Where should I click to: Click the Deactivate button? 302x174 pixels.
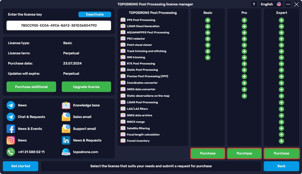point(95,14)
